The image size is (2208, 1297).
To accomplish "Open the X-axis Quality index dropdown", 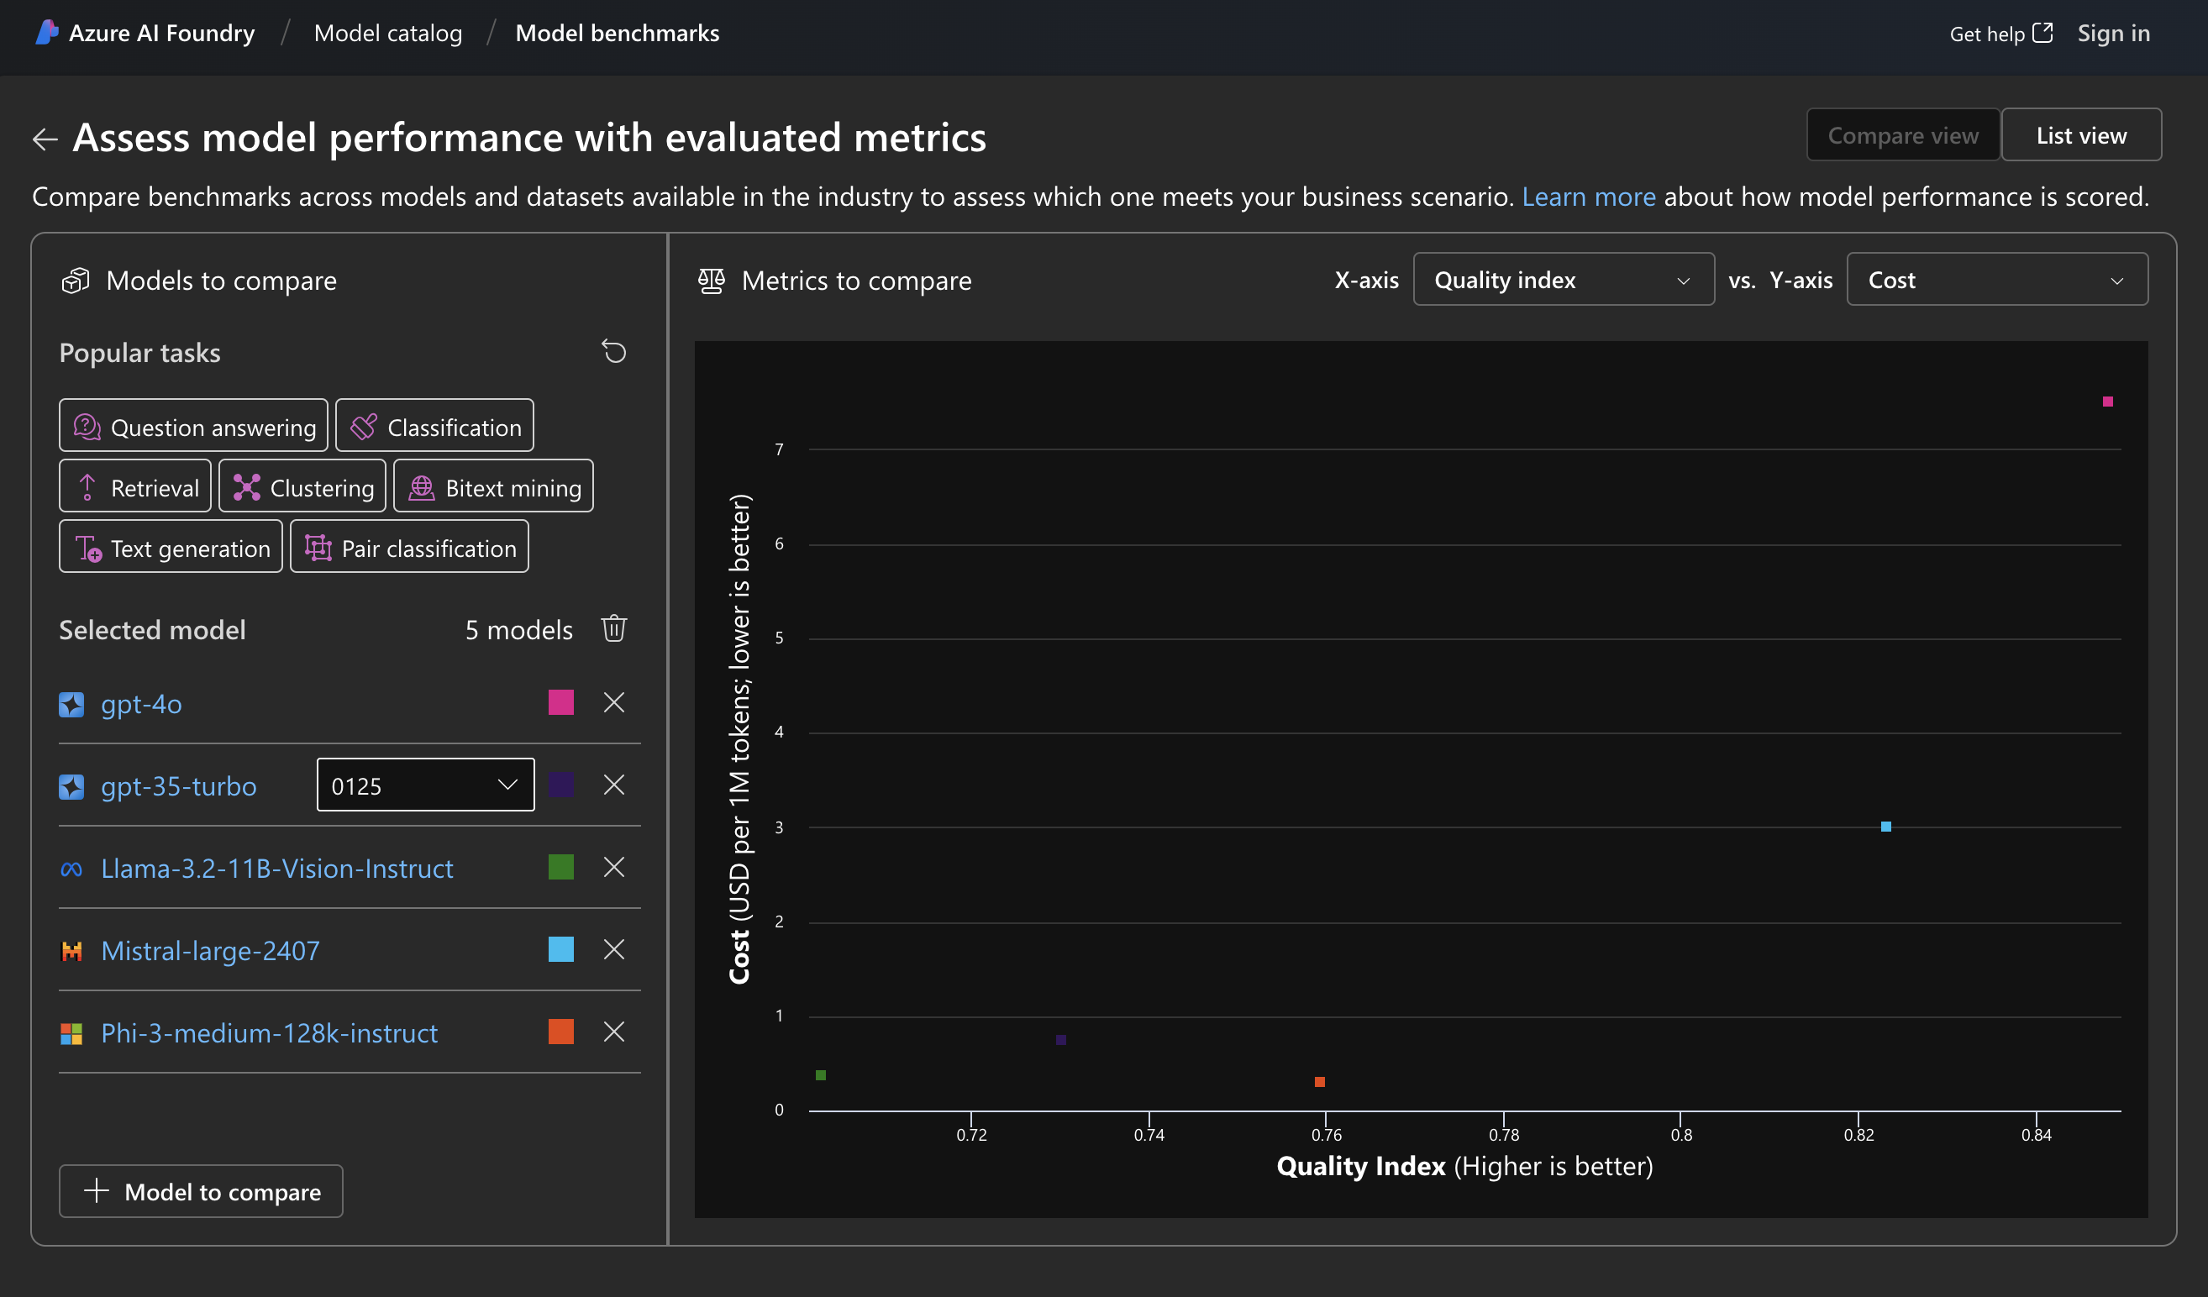I will click(1563, 280).
